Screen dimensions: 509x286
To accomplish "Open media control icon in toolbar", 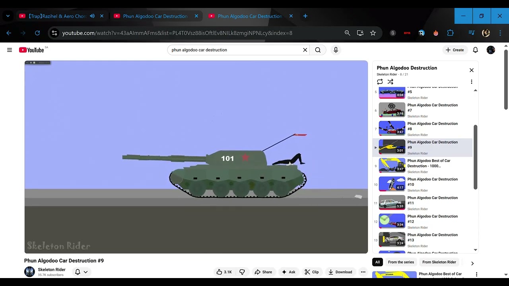I will click(472, 33).
